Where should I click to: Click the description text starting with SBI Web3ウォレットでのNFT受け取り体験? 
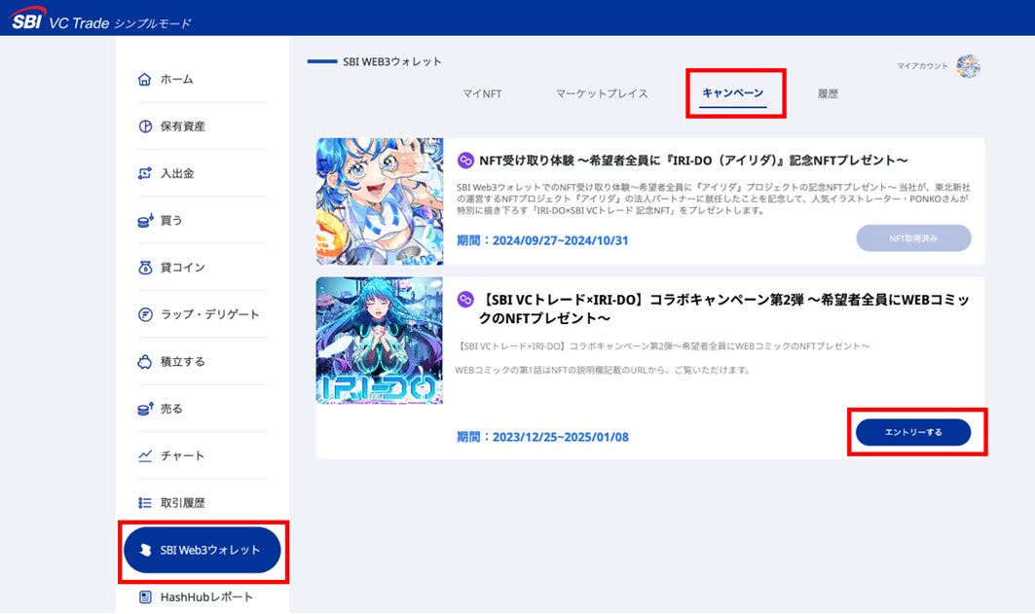pos(714,199)
